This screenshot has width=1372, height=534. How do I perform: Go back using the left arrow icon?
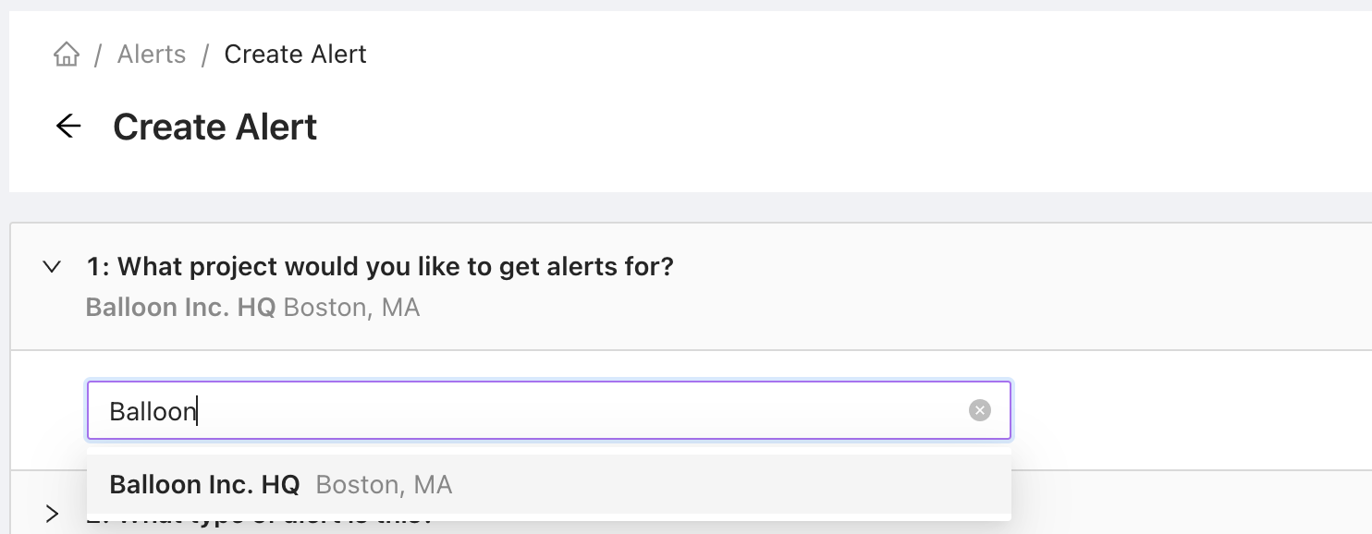tap(68, 127)
